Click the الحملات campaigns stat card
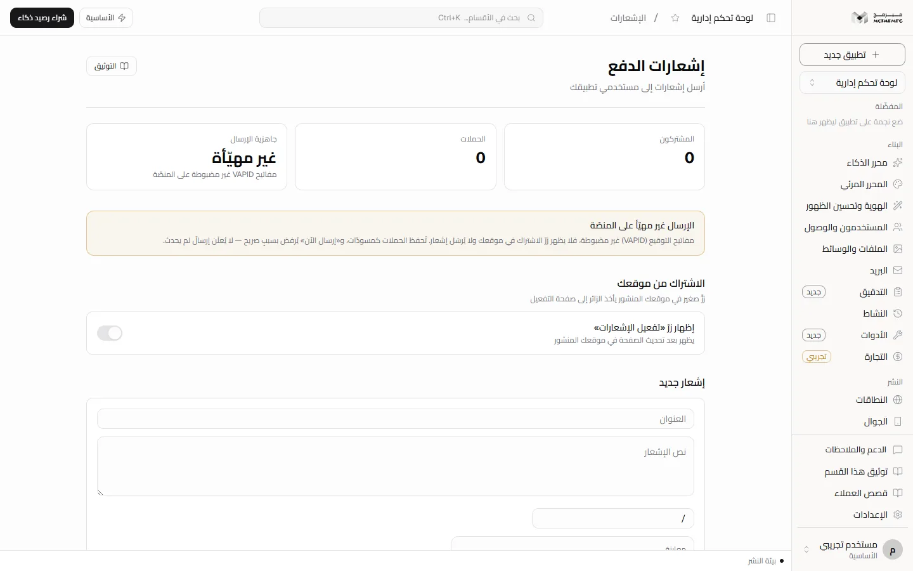Image resolution: width=913 pixels, height=571 pixels. point(396,157)
